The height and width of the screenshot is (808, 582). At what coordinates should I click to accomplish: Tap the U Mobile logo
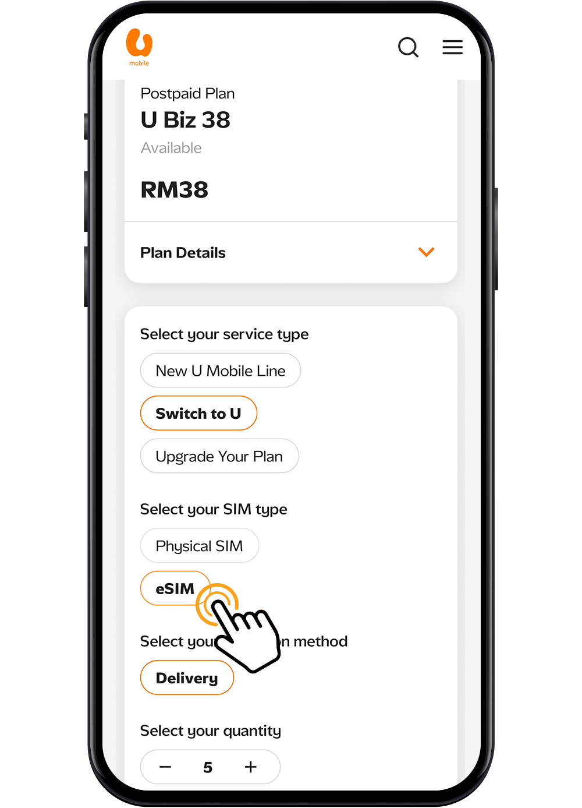point(139,47)
